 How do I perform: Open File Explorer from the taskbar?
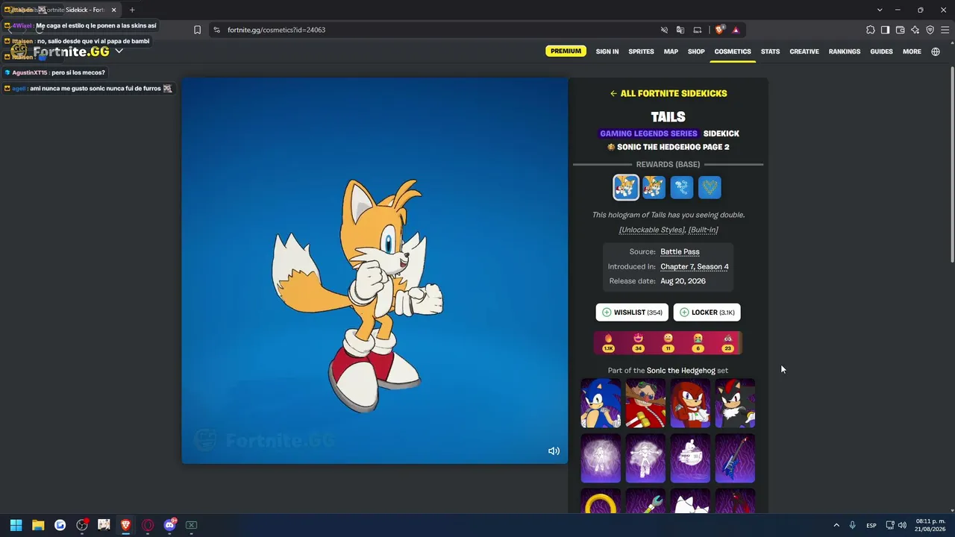(x=38, y=525)
